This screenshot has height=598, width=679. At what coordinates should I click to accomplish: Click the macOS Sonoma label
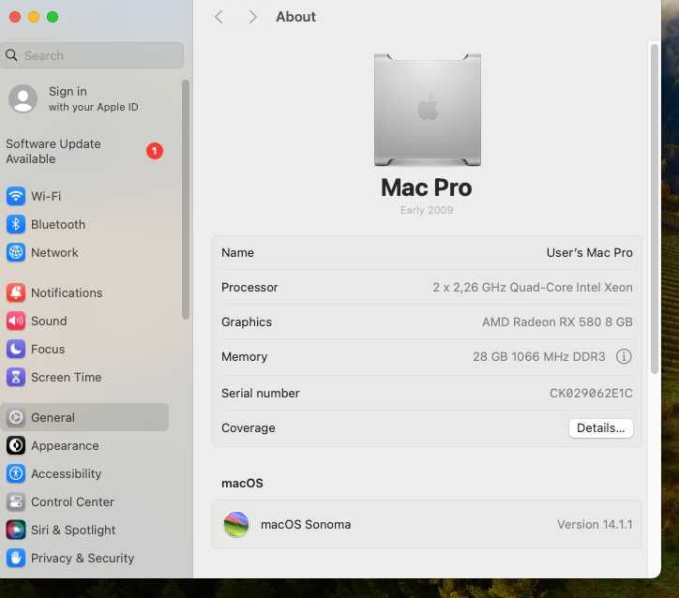point(306,525)
